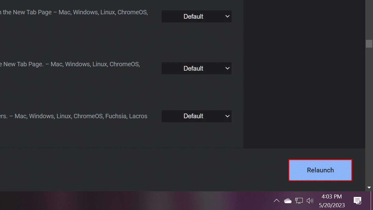Click the vertical scrollbar thumb
This screenshot has width=373, height=210.
point(369,44)
